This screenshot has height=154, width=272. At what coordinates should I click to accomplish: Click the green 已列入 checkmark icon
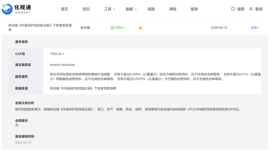pos(112,27)
